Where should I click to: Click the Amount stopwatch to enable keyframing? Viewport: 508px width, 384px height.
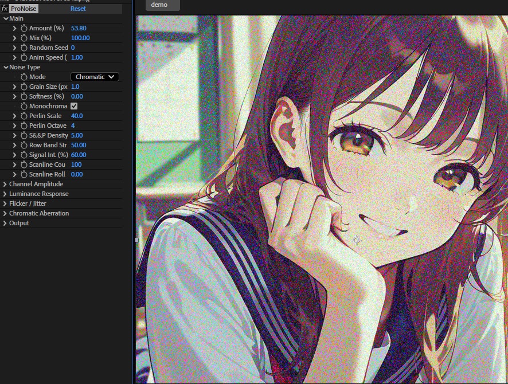tap(23, 28)
